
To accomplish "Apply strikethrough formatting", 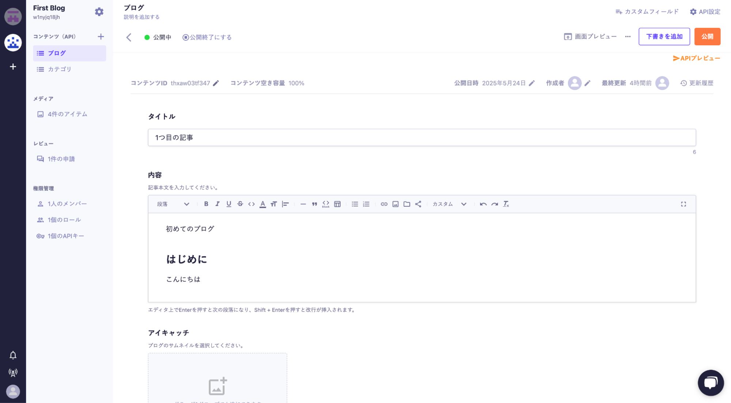I will [x=240, y=204].
